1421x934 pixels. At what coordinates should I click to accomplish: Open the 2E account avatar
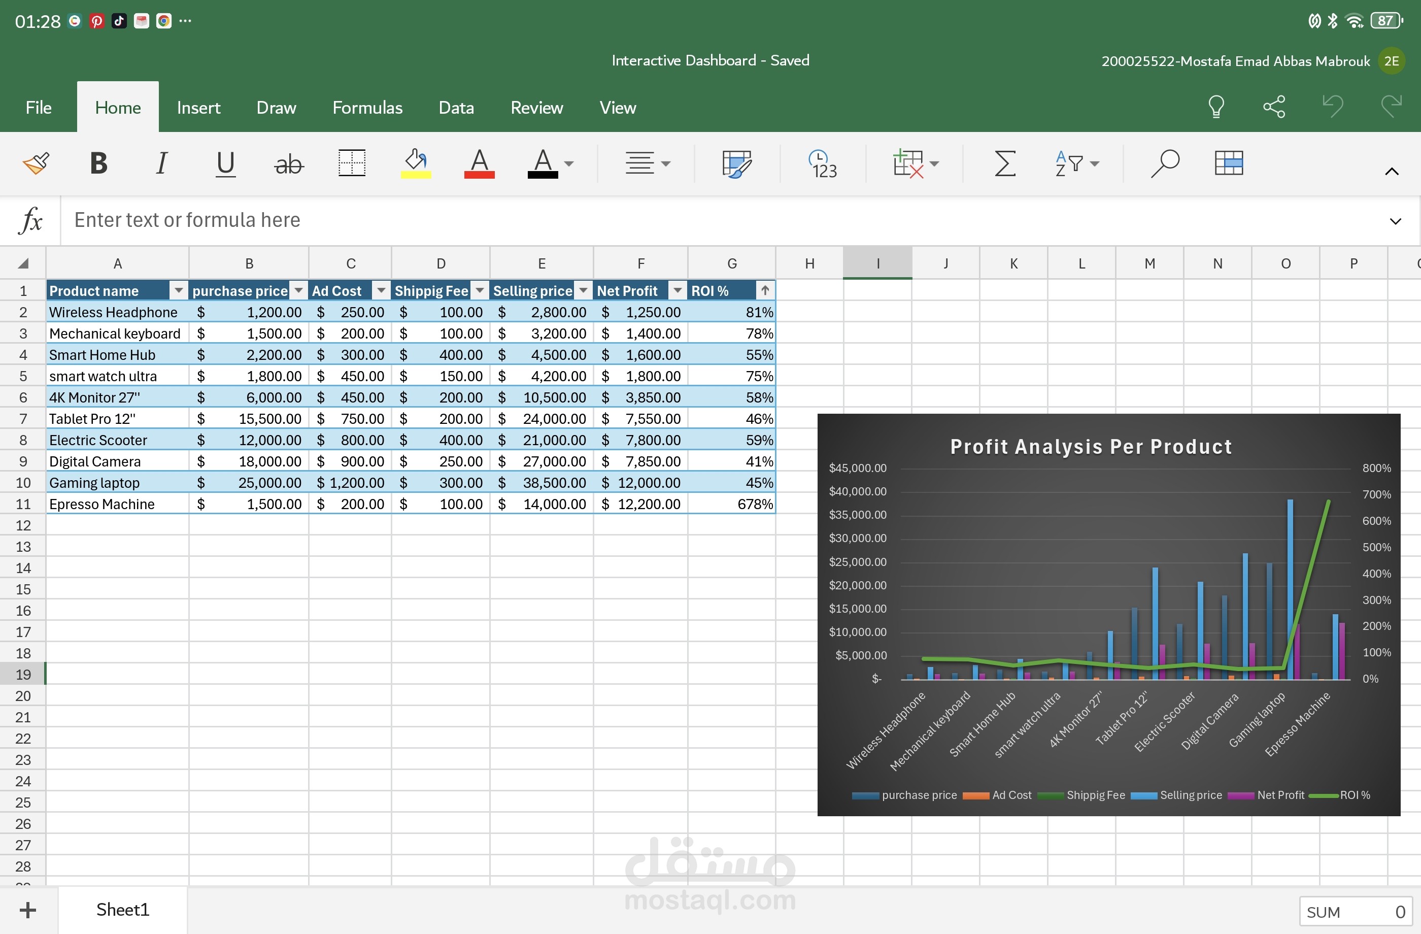1391,61
